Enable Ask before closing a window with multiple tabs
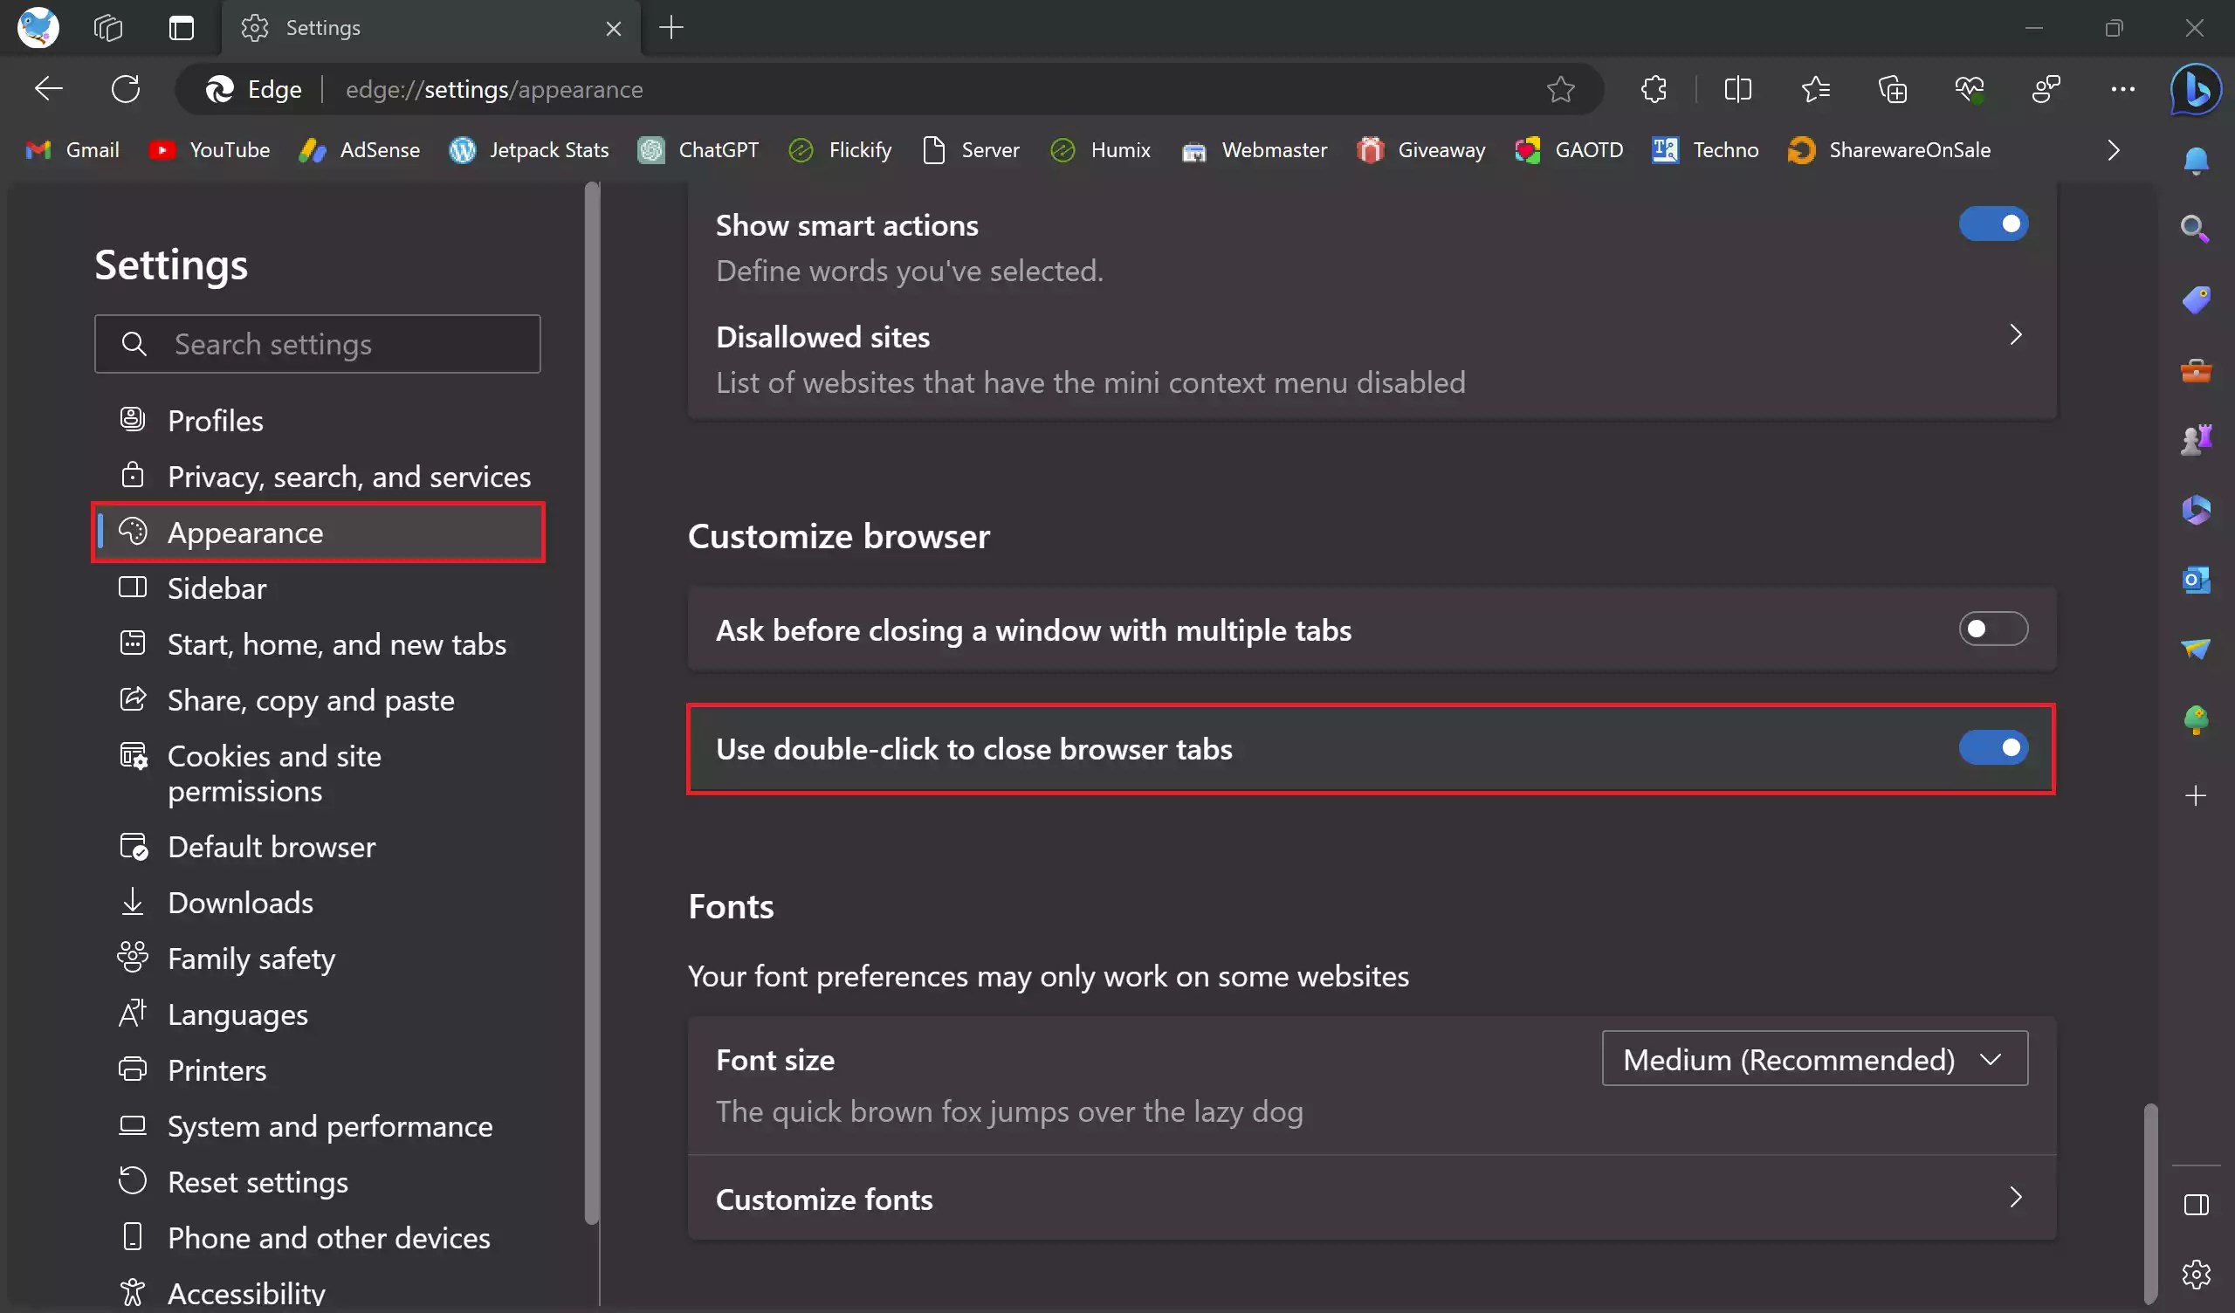 coord(1993,629)
